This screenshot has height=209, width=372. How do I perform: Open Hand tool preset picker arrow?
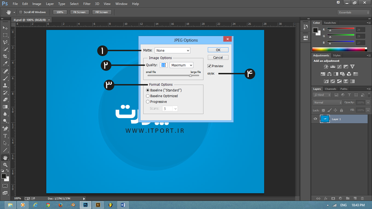[14, 13]
